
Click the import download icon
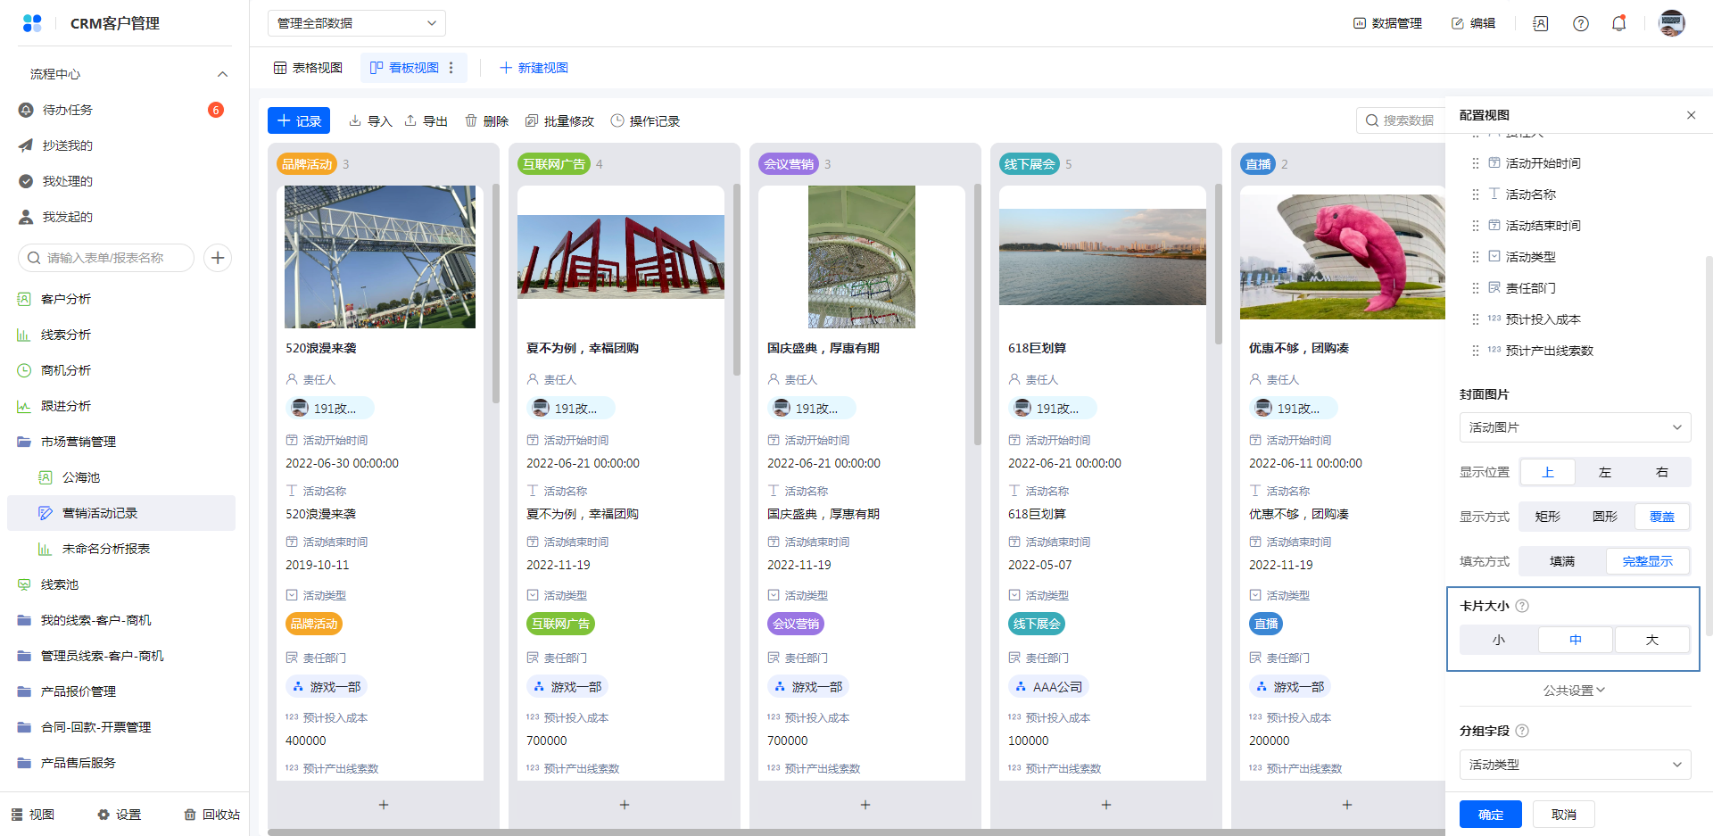pyautogui.click(x=355, y=120)
